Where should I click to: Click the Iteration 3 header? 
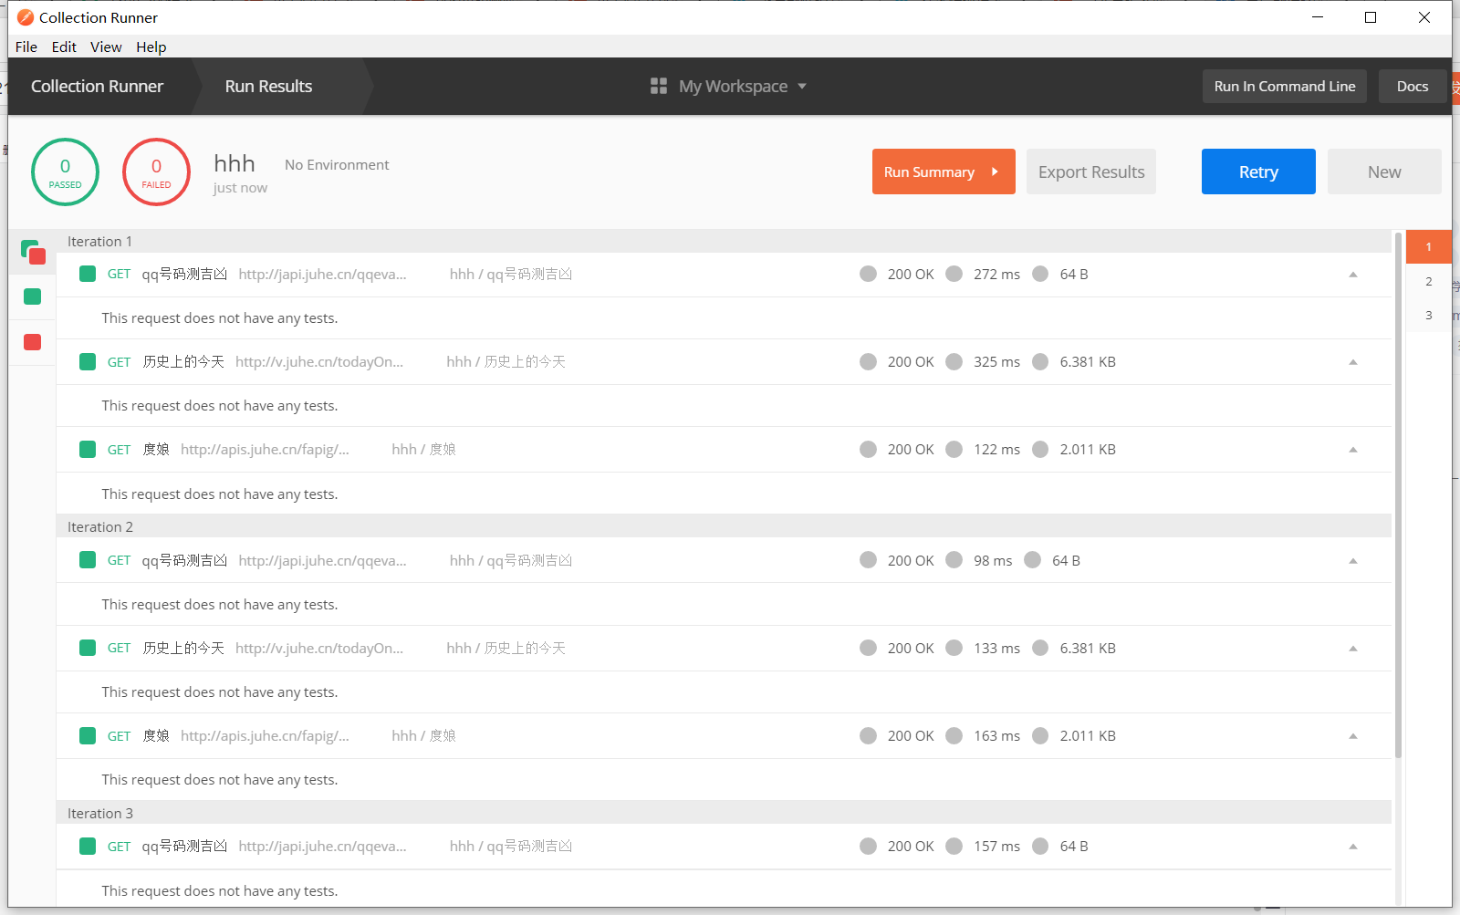point(724,813)
